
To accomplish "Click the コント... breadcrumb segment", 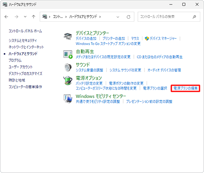I will tap(58, 17).
